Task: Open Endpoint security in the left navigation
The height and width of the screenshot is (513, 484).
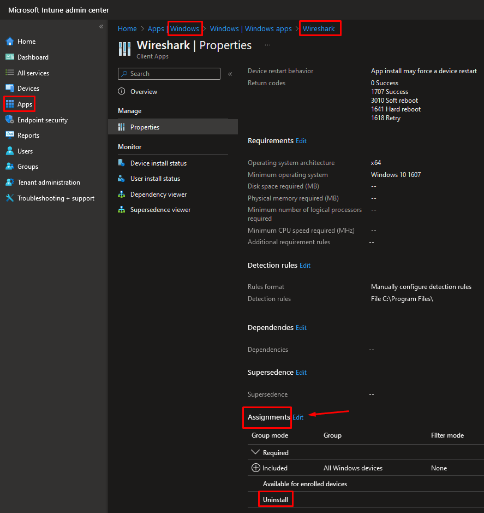Action: 43,120
